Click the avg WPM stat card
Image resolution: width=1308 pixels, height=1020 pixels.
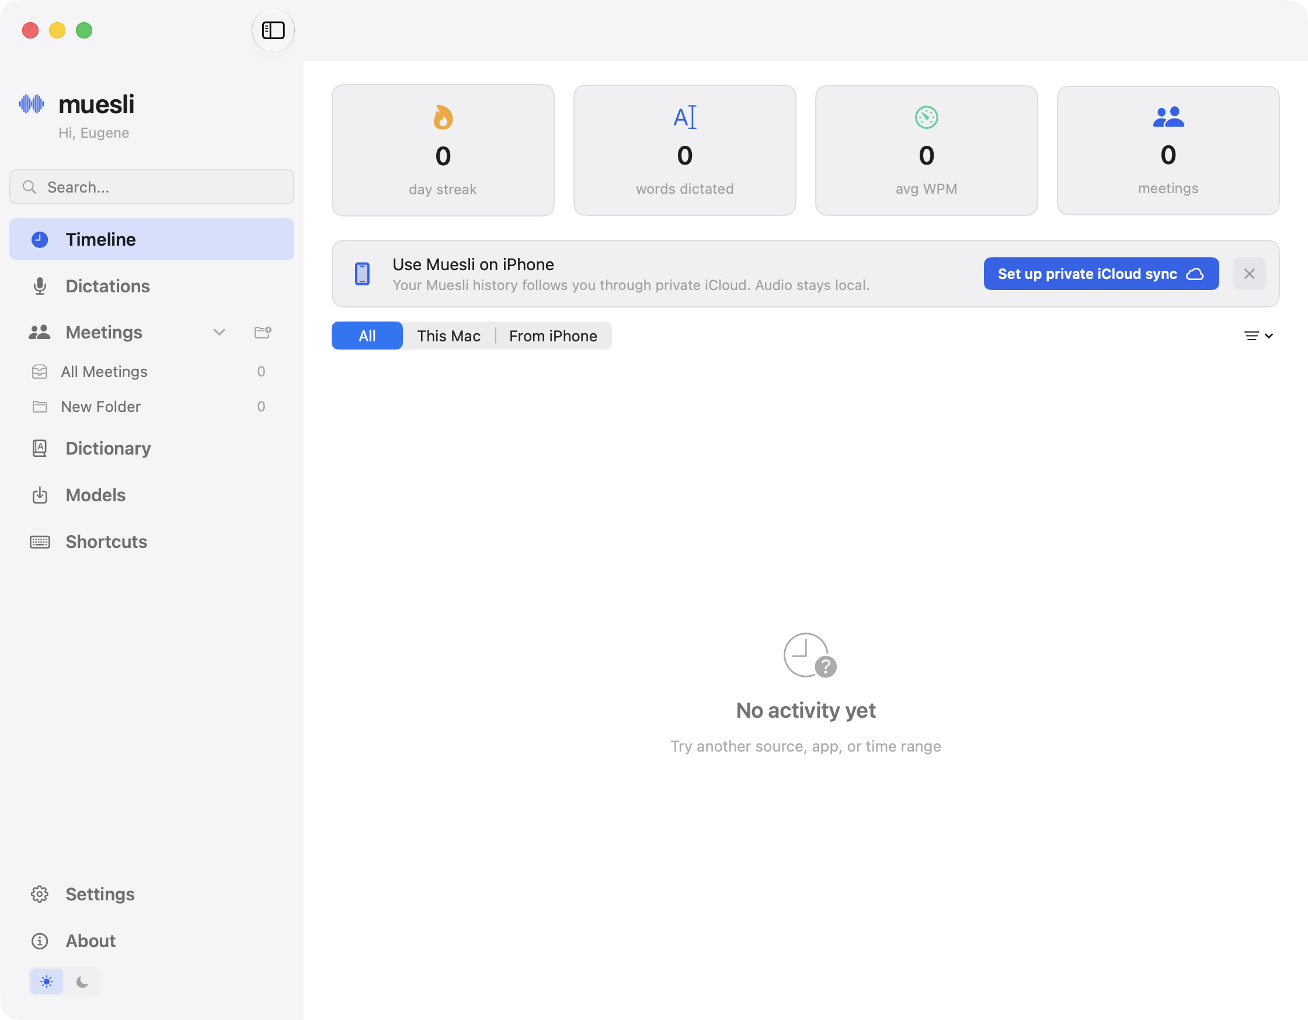tap(927, 150)
